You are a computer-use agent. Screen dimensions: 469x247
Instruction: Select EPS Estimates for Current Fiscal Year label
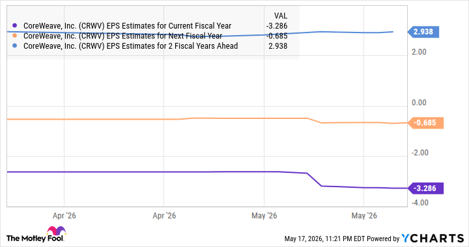click(128, 26)
